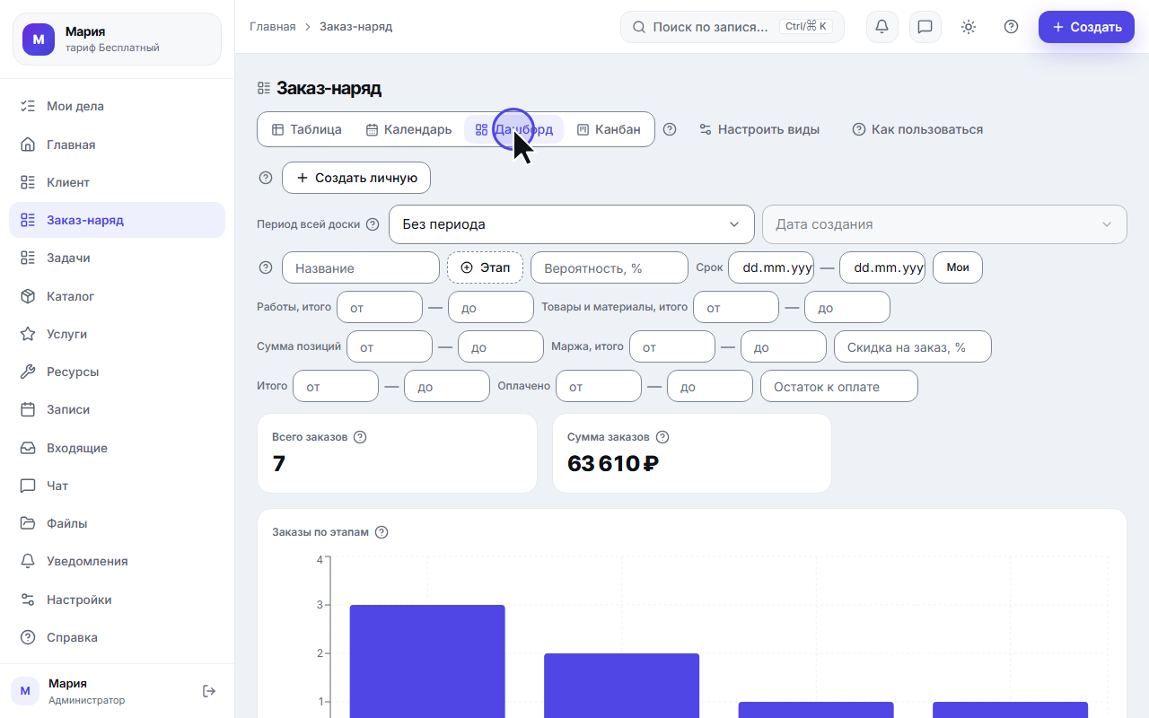This screenshot has width=1149, height=718.
Task: Click info icon next to Всего заказов
Action: 360,437
